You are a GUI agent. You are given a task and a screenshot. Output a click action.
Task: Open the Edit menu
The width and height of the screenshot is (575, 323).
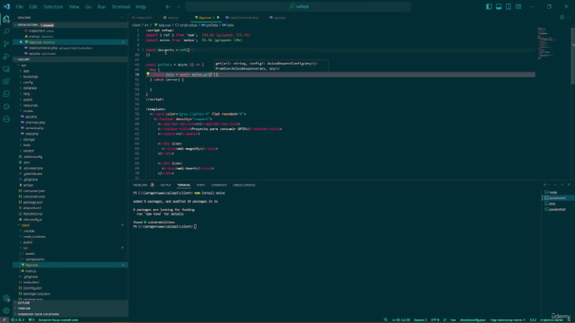click(33, 6)
